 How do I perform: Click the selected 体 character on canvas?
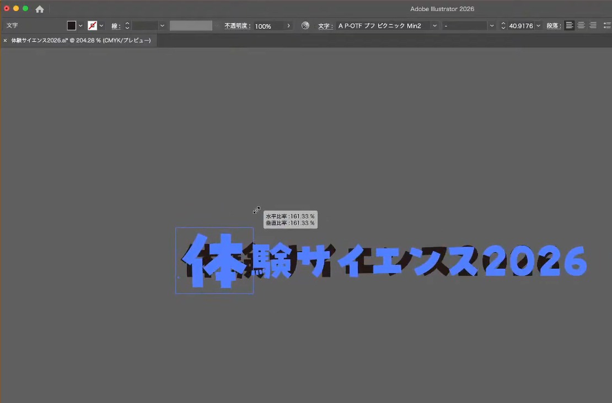[x=214, y=260]
